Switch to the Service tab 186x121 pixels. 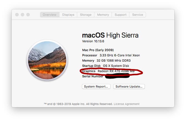pyautogui.click(x=138, y=15)
